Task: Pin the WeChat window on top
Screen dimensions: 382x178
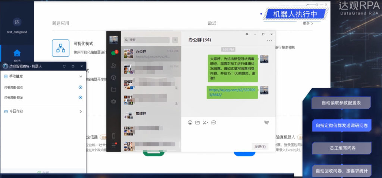Action: [247, 34]
